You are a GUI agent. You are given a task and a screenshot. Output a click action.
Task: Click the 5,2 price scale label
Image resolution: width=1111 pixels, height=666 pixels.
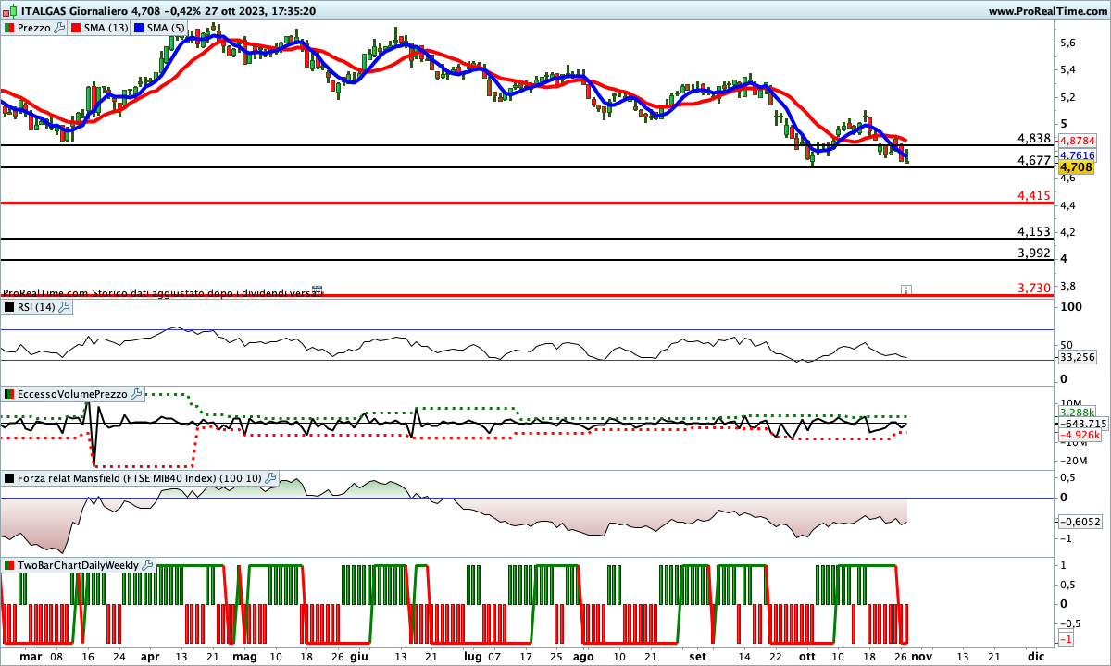[1067, 96]
